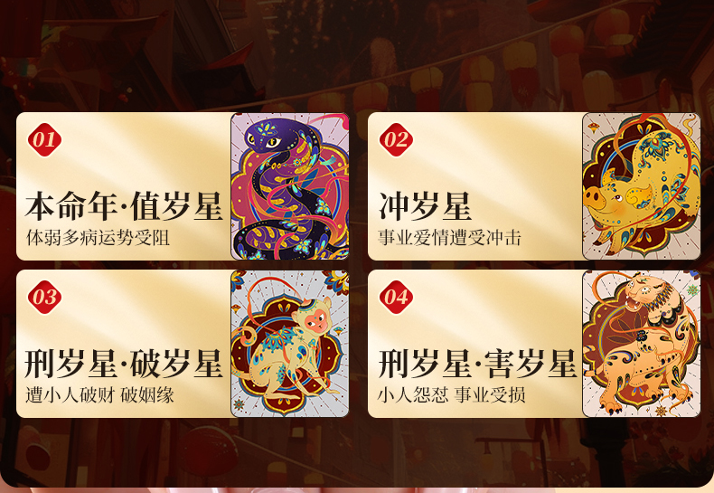Screen dimensions: 714x493
Task: Click the red 04 badge
Action: point(396,297)
